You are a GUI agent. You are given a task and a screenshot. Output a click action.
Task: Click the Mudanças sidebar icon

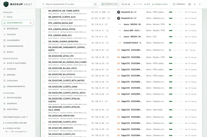(5, 29)
